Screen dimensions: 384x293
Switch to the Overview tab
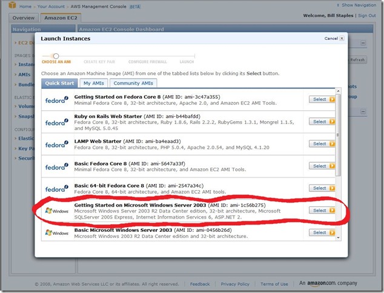(24, 18)
